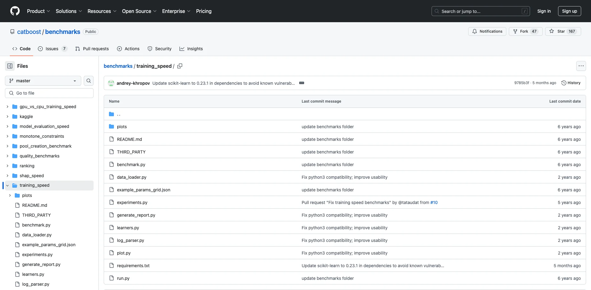Click file icon beside data_loader.py in table
This screenshot has height=290, width=591.
coord(111,177)
